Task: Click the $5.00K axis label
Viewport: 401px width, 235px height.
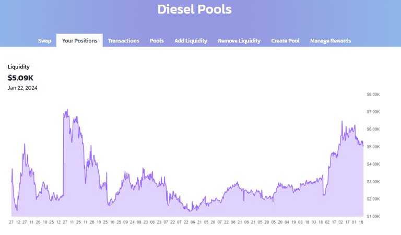Action: pyautogui.click(x=373, y=147)
